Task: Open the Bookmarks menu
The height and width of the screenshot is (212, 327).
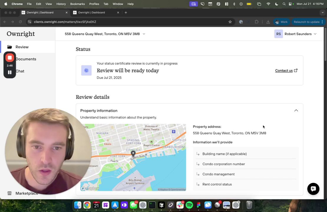Action: [77, 4]
